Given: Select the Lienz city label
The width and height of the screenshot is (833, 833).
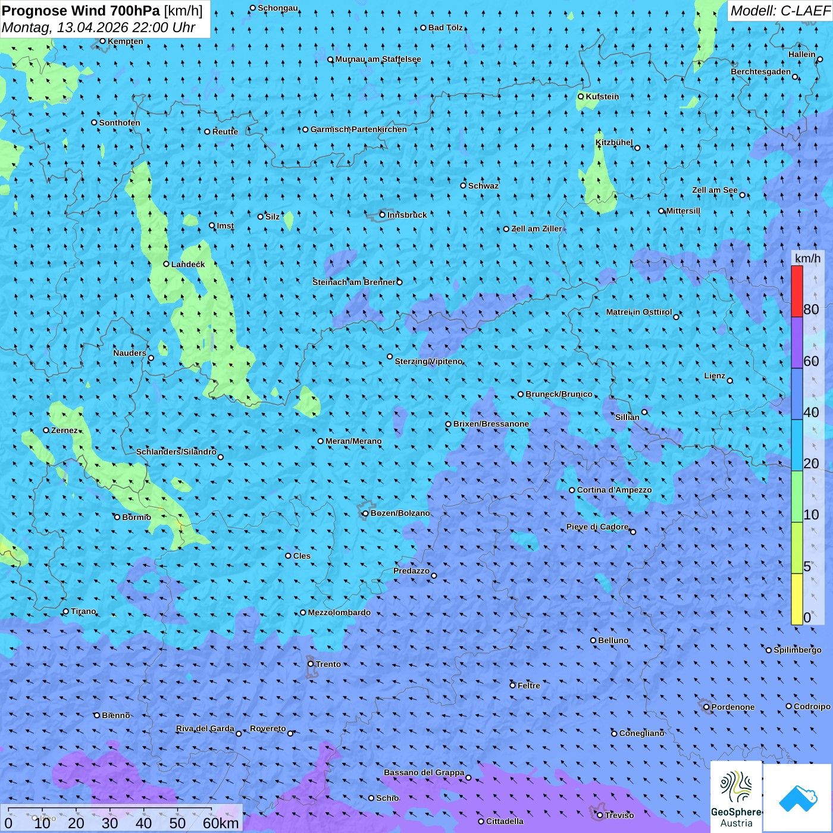Looking at the screenshot, I should tap(715, 376).
